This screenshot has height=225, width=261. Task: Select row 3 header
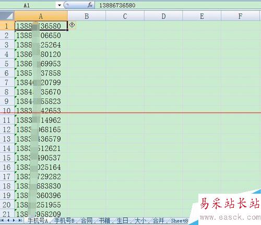(x=7, y=45)
